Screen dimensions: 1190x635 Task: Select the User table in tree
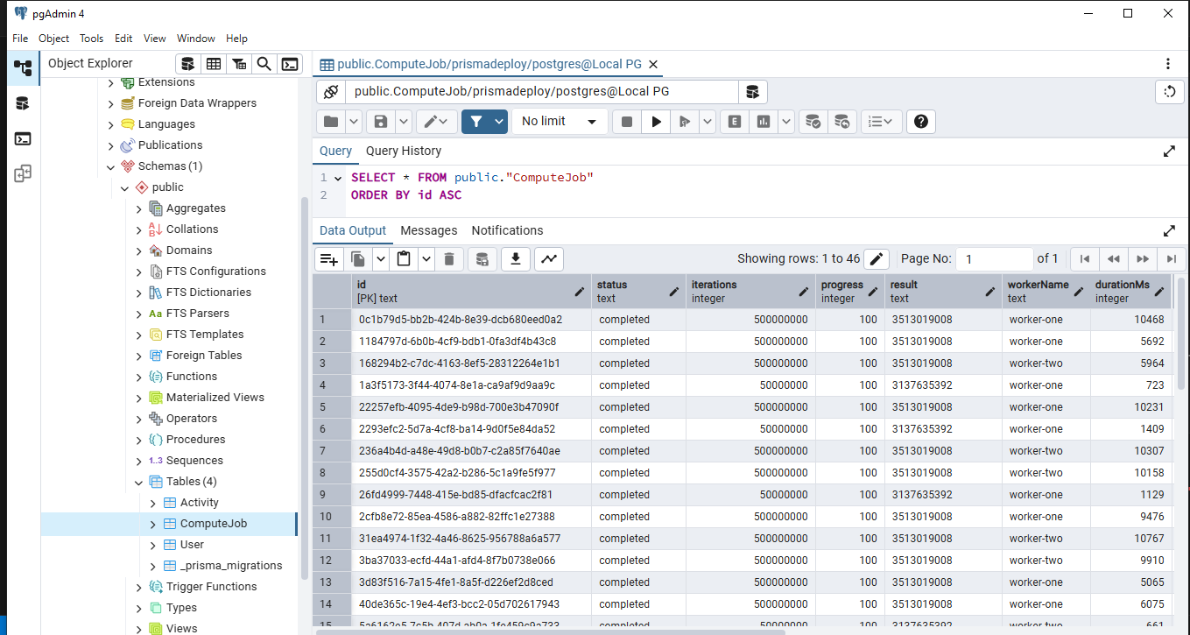(x=192, y=545)
